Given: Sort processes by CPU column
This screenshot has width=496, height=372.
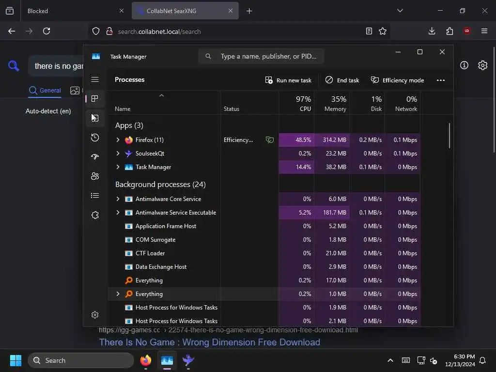Looking at the screenshot, I should 297,103.
